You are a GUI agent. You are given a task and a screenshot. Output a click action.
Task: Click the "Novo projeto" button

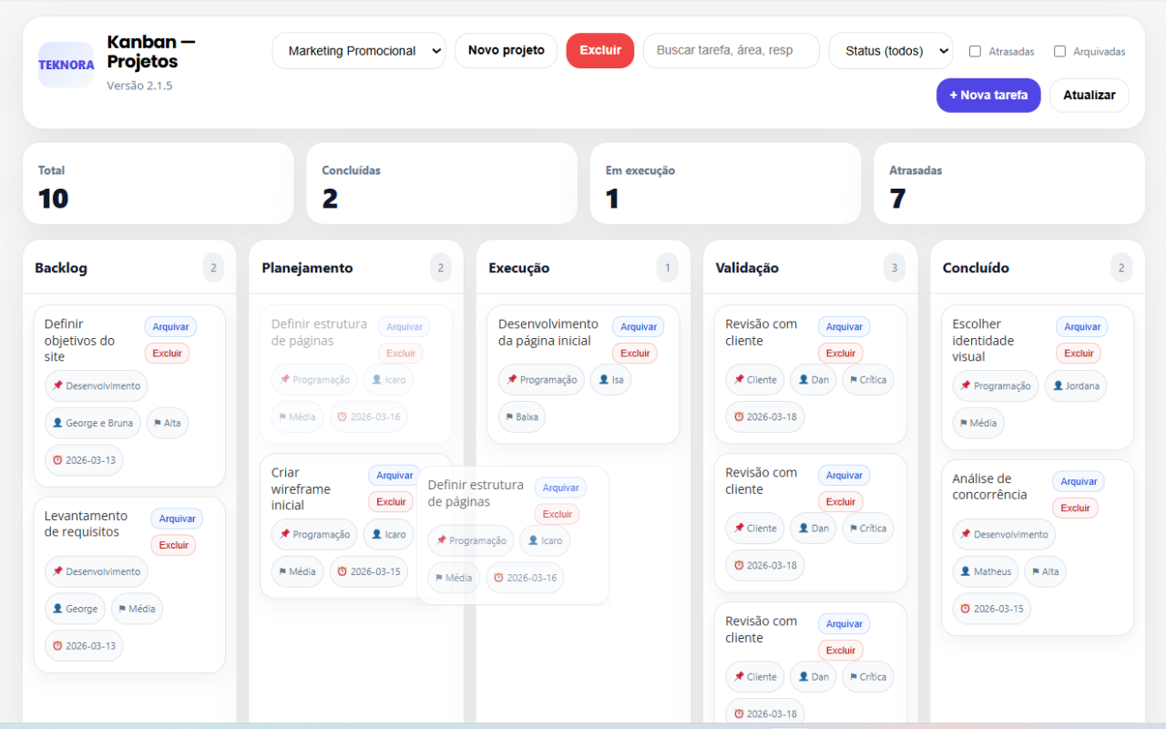click(506, 50)
